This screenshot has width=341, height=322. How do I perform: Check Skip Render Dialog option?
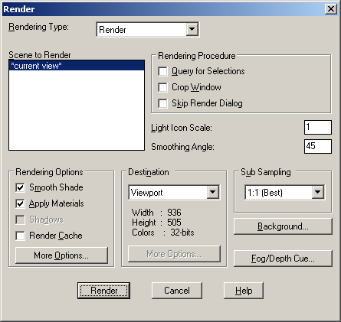[x=162, y=103]
